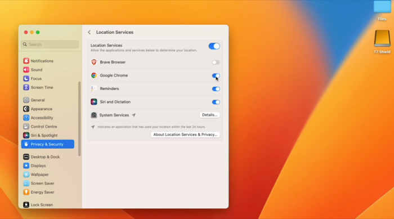Click the Privacy & Security hand icon
Image resolution: width=394 pixels, height=219 pixels.
click(26, 144)
